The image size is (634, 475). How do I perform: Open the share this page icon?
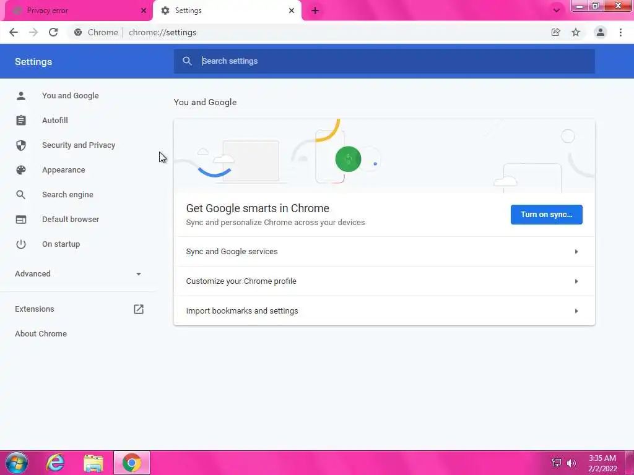coord(555,32)
